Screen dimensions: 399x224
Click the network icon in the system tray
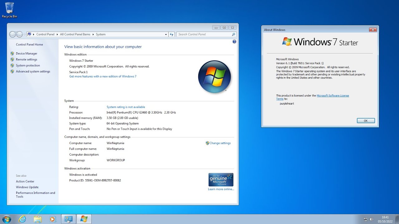tap(365, 219)
